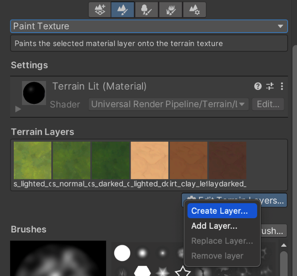Open the Paint Texture dropdown

coord(149,26)
